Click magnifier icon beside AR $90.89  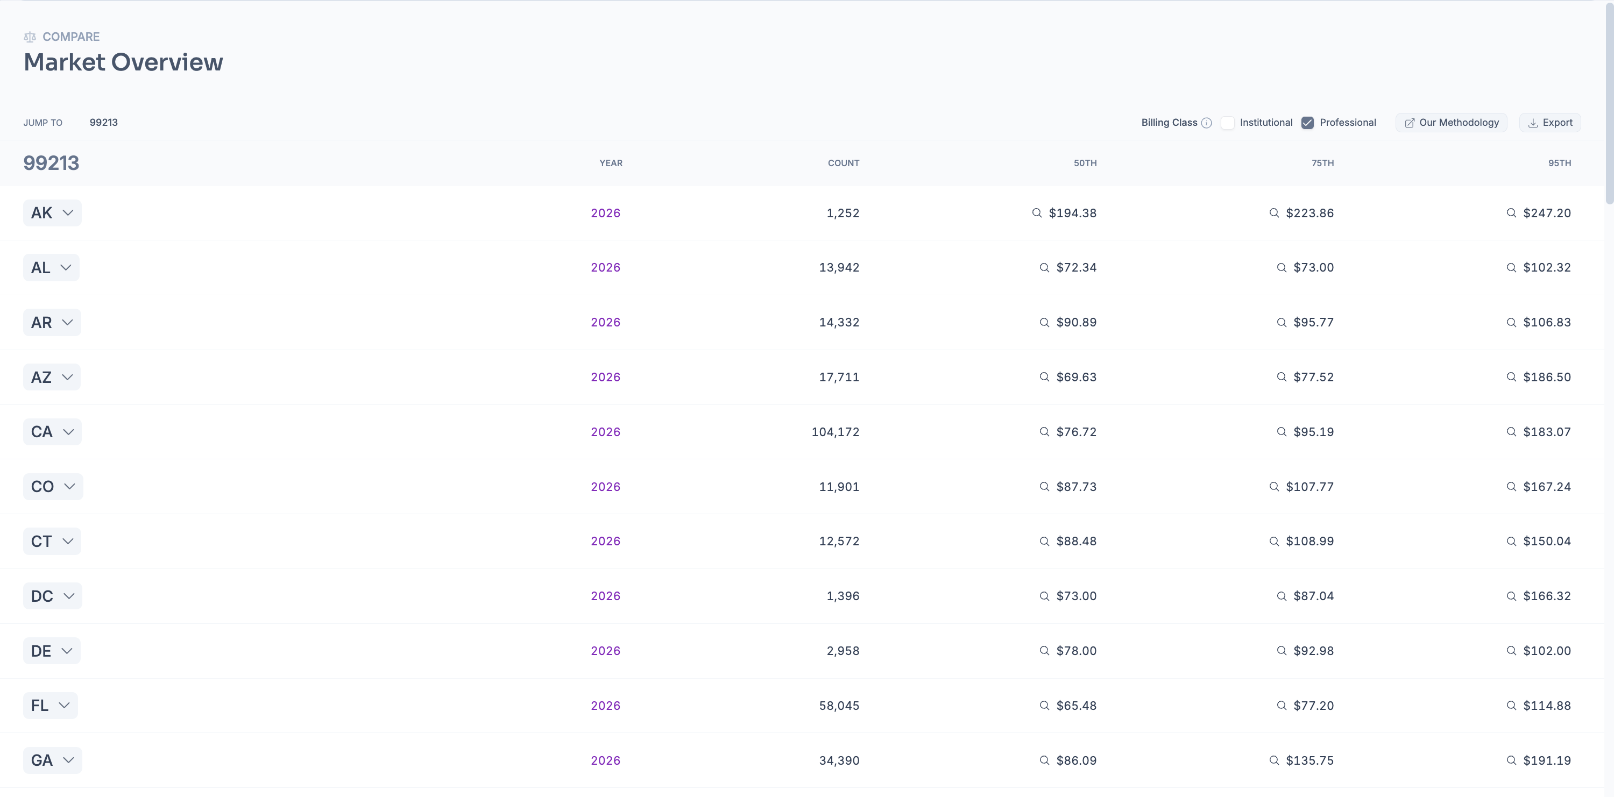click(1044, 323)
